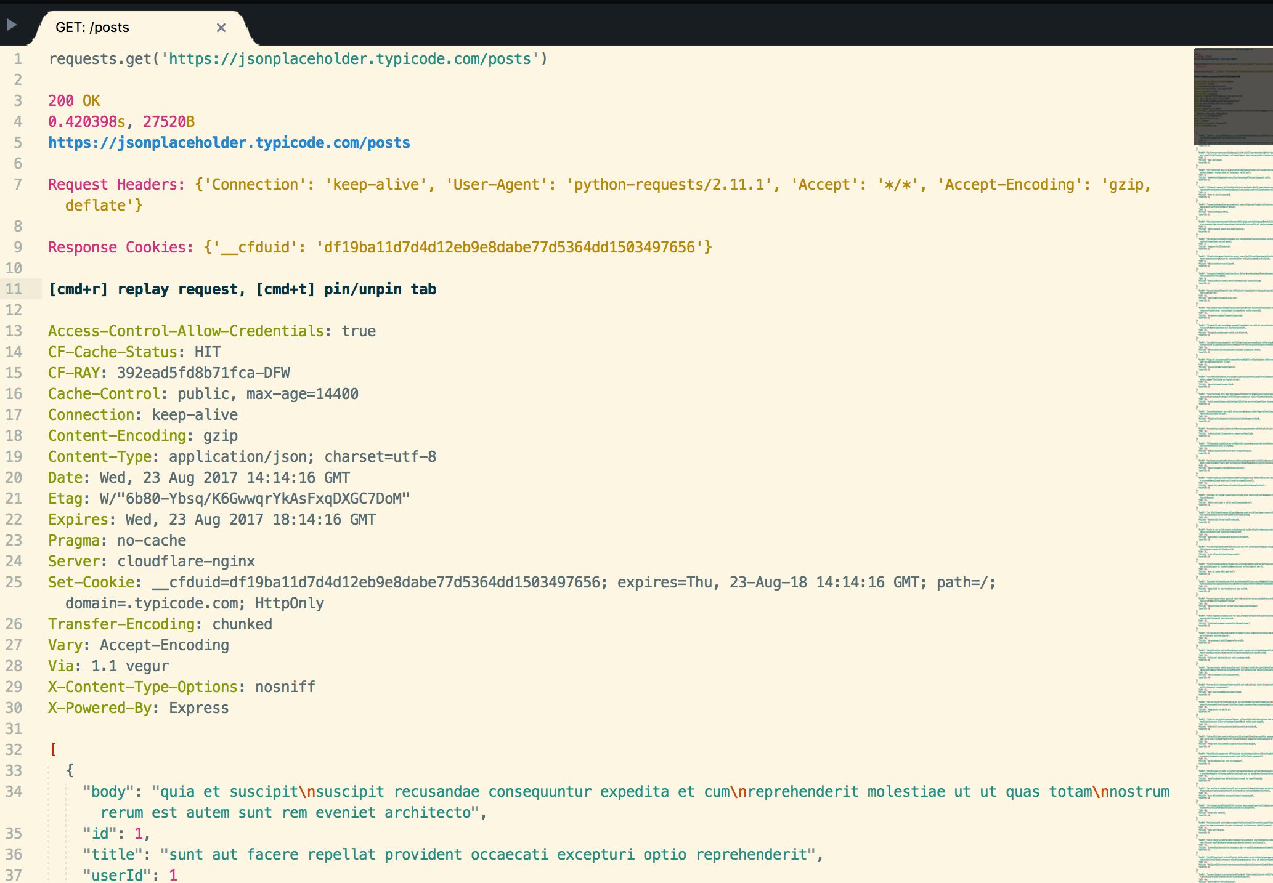The width and height of the screenshot is (1273, 883).
Task: Click the 200 OK status text
Action: (x=73, y=100)
